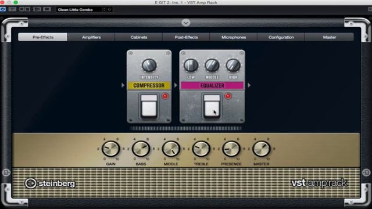Click the Equalizer High knob
This screenshot has width=372, height=209.
point(233,65)
